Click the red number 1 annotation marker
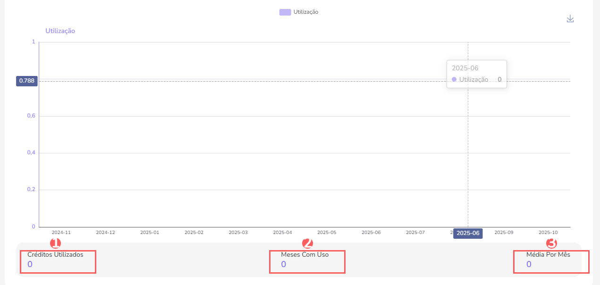600x285 pixels. 56,243
